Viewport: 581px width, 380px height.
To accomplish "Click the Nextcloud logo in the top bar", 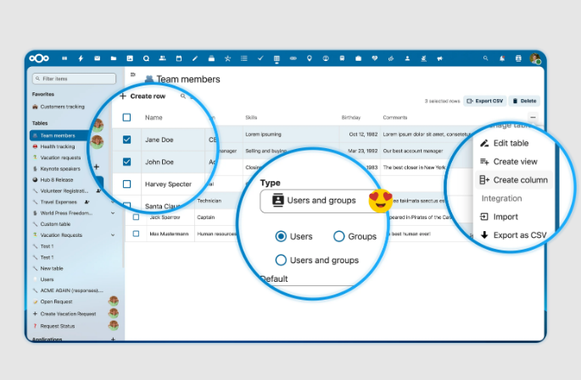I will coord(39,58).
